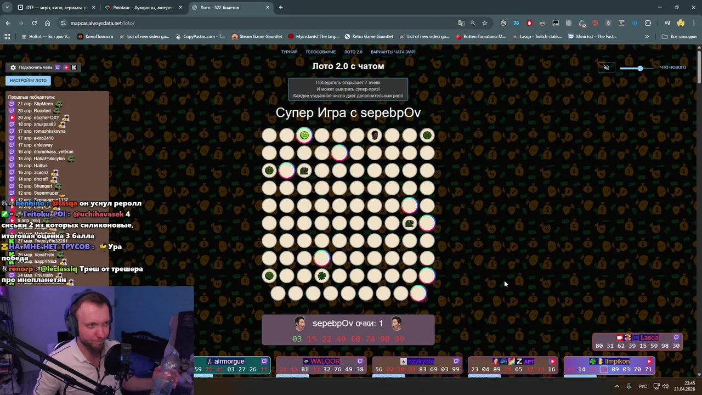Go to the browser home page
Image resolution: width=702 pixels, height=395 pixels.
tap(47, 23)
